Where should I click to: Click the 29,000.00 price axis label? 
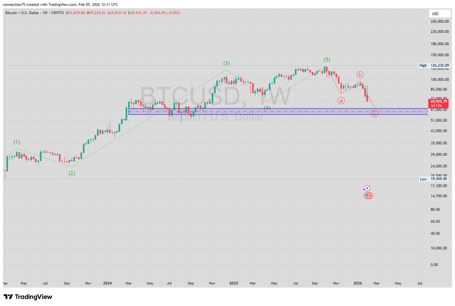coord(439,155)
